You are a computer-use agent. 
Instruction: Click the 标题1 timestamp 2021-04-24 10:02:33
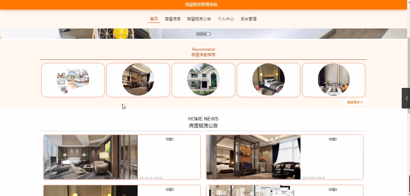[x=151, y=178]
